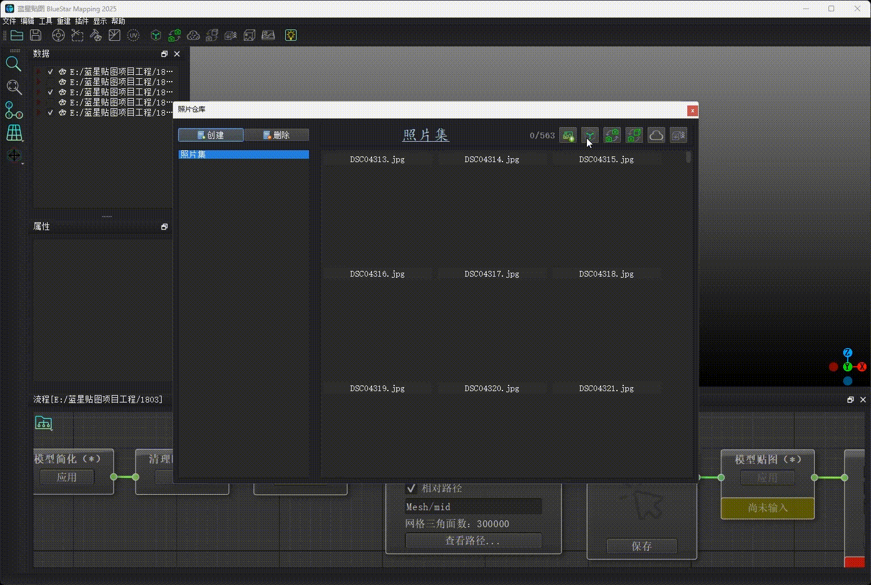Toggle the yellow light bulb icon
This screenshot has height=585, width=871.
click(290, 35)
